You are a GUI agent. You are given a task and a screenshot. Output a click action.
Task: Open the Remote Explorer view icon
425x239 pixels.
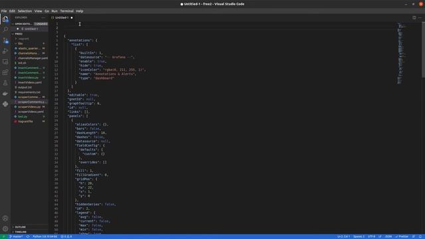[x=5, y=62]
